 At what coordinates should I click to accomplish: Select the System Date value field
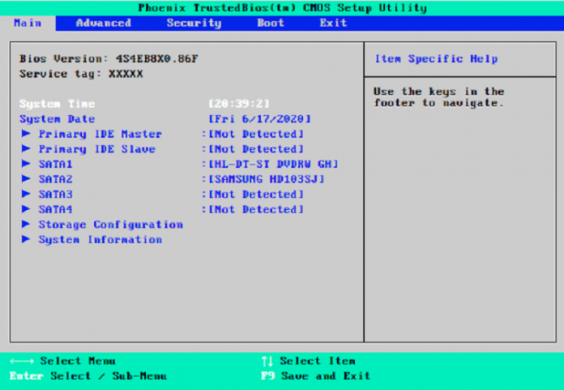coord(259,119)
